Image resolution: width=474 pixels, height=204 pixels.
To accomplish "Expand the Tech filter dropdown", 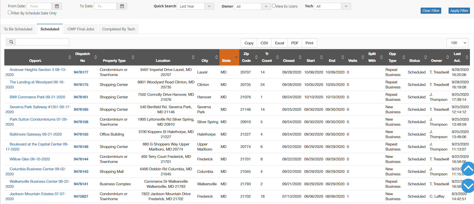I will [333, 6].
